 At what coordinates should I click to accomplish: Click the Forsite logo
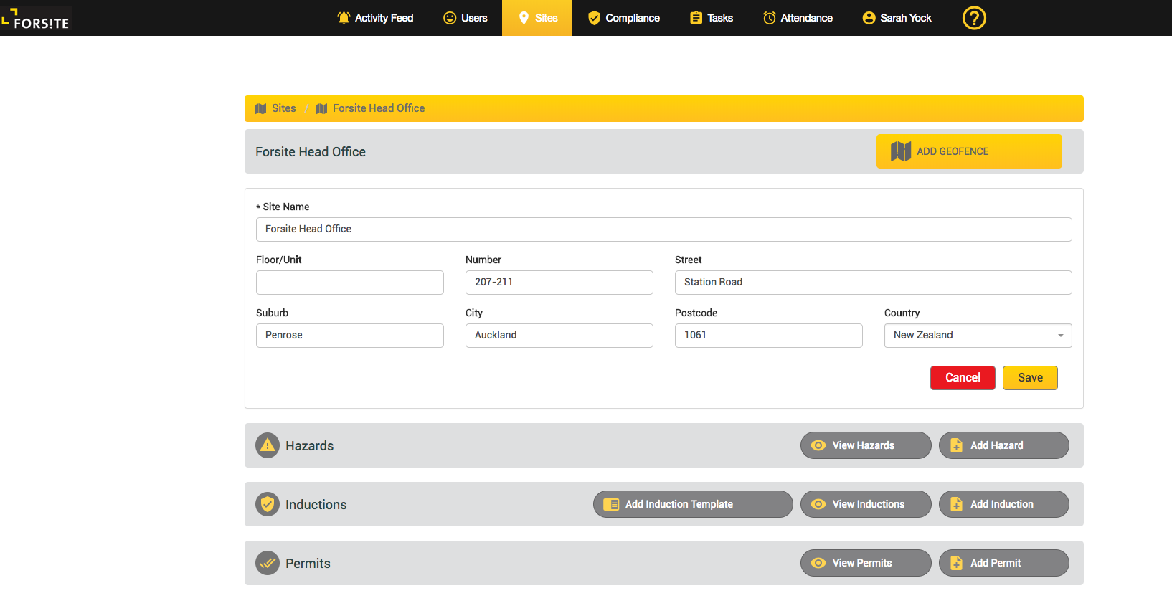click(x=36, y=19)
